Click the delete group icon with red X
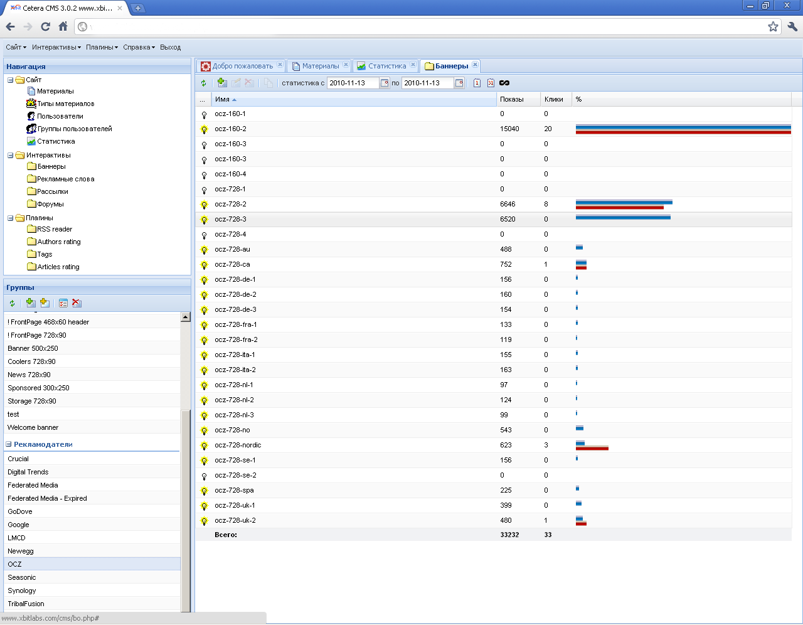803x625 pixels. pos(77,303)
